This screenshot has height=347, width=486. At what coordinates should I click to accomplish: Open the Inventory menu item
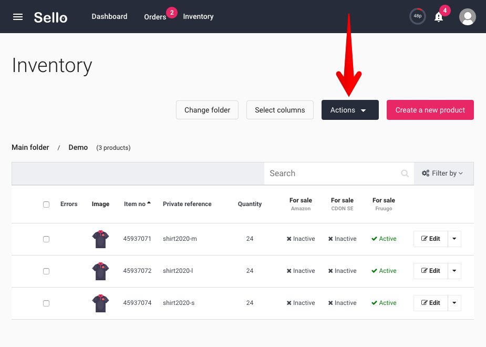click(199, 16)
